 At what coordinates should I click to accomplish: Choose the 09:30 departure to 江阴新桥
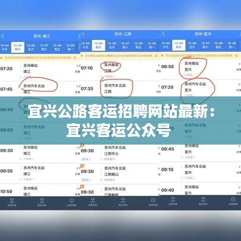[x=120, y=190]
